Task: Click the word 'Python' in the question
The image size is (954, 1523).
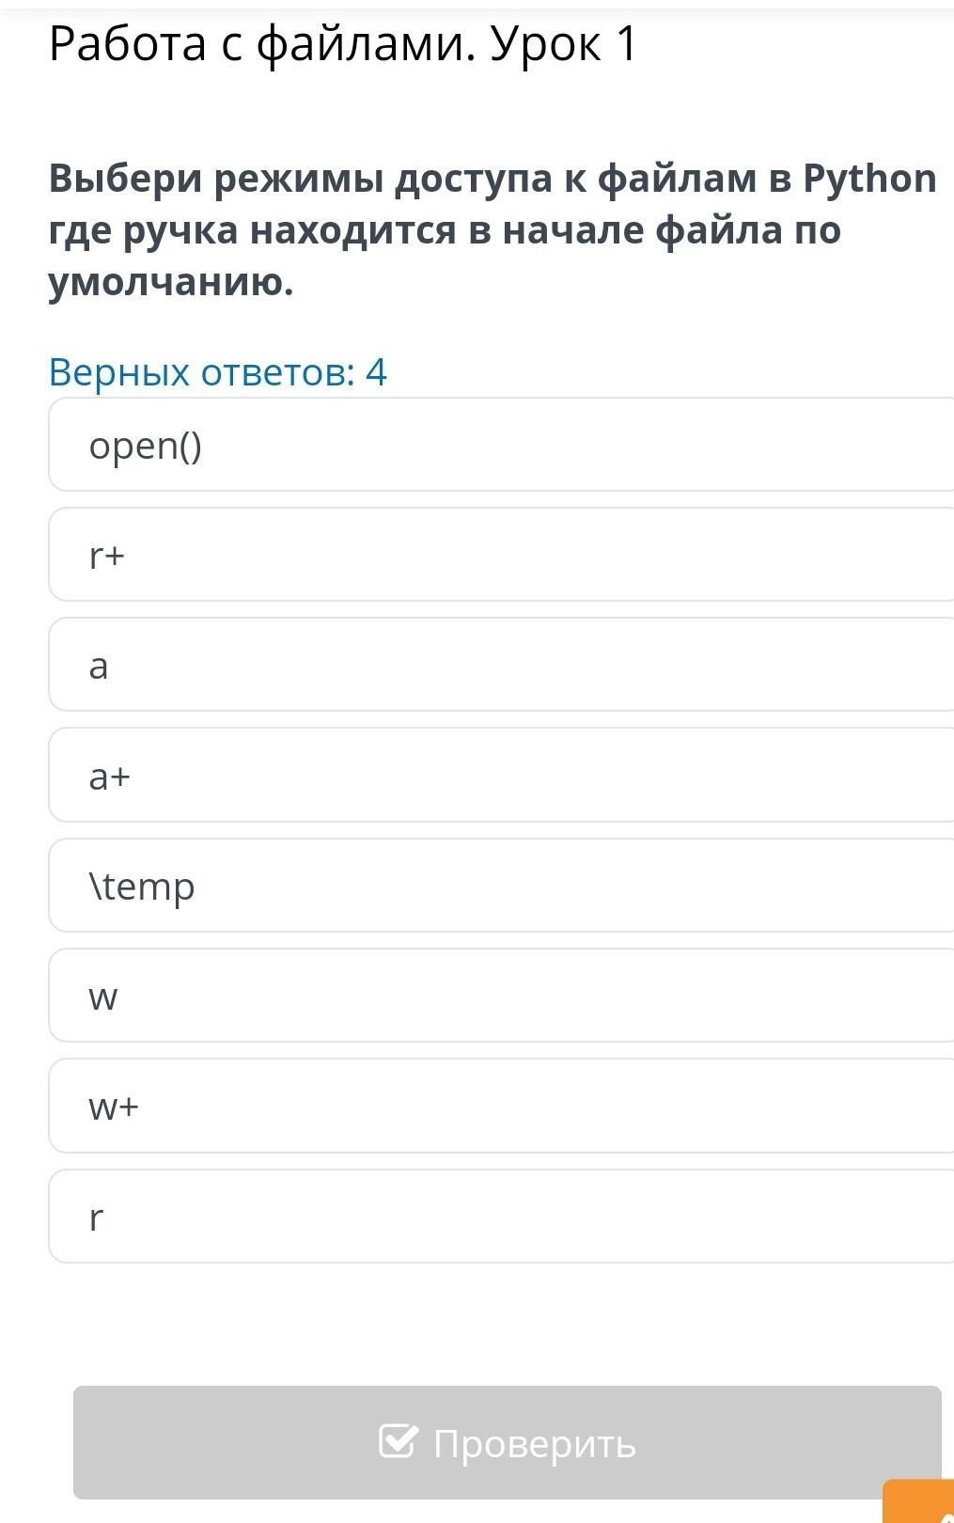Action: 868,178
